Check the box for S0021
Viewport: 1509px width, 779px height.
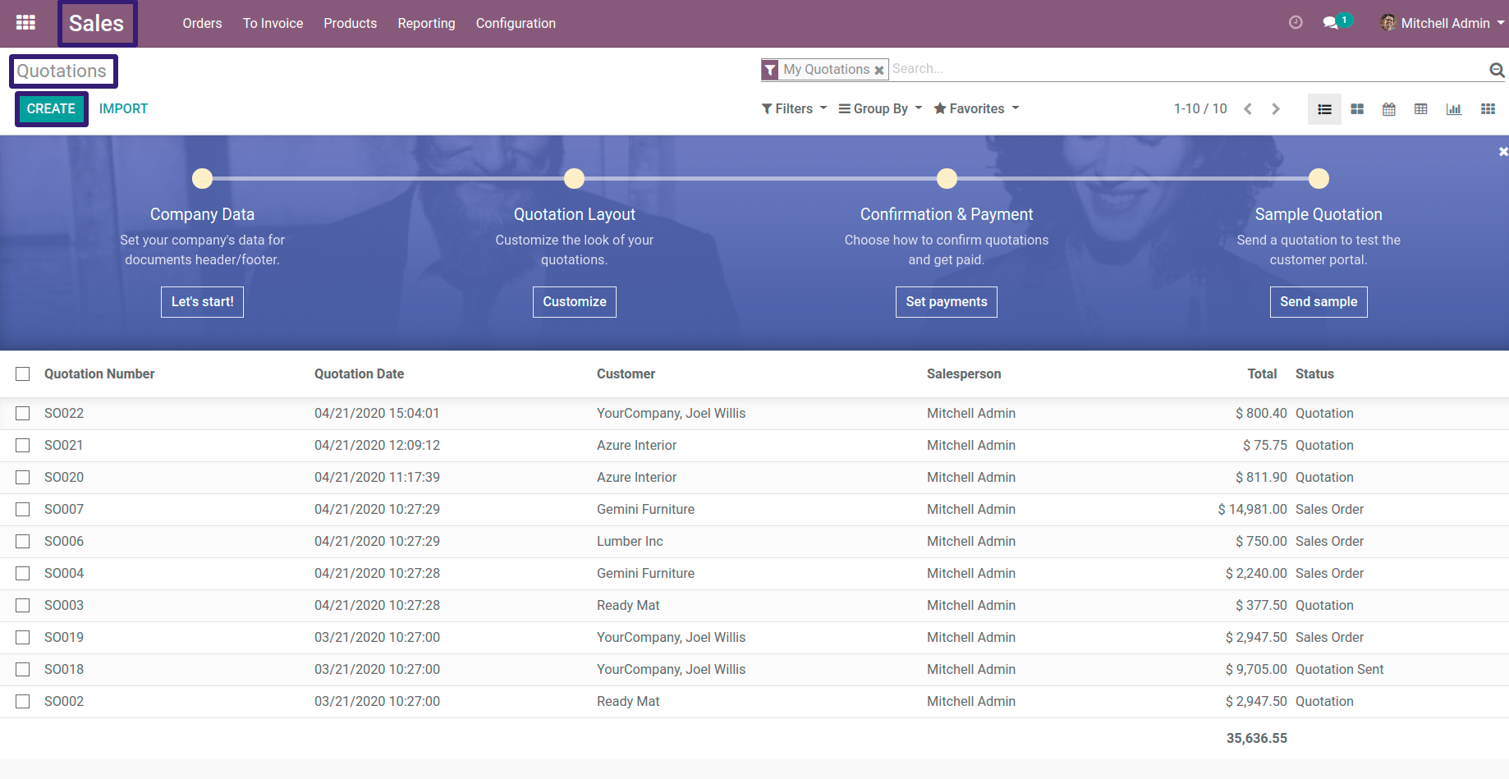tap(23, 446)
